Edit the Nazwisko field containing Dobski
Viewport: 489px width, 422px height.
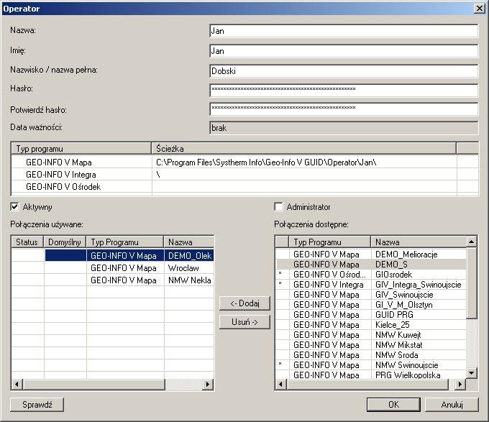click(x=344, y=71)
